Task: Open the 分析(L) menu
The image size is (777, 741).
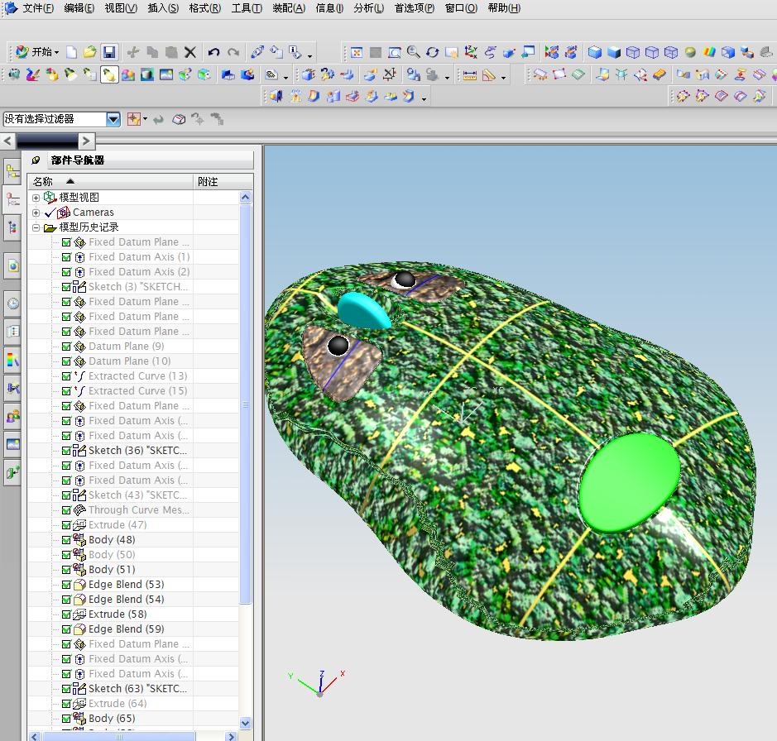Action: (x=368, y=8)
